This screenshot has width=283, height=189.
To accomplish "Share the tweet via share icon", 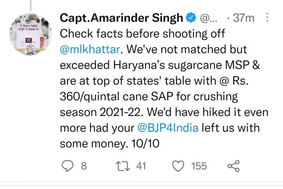I will pos(233,166).
